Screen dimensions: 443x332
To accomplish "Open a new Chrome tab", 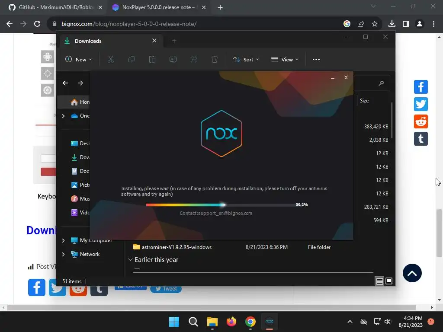I will (x=220, y=8).
